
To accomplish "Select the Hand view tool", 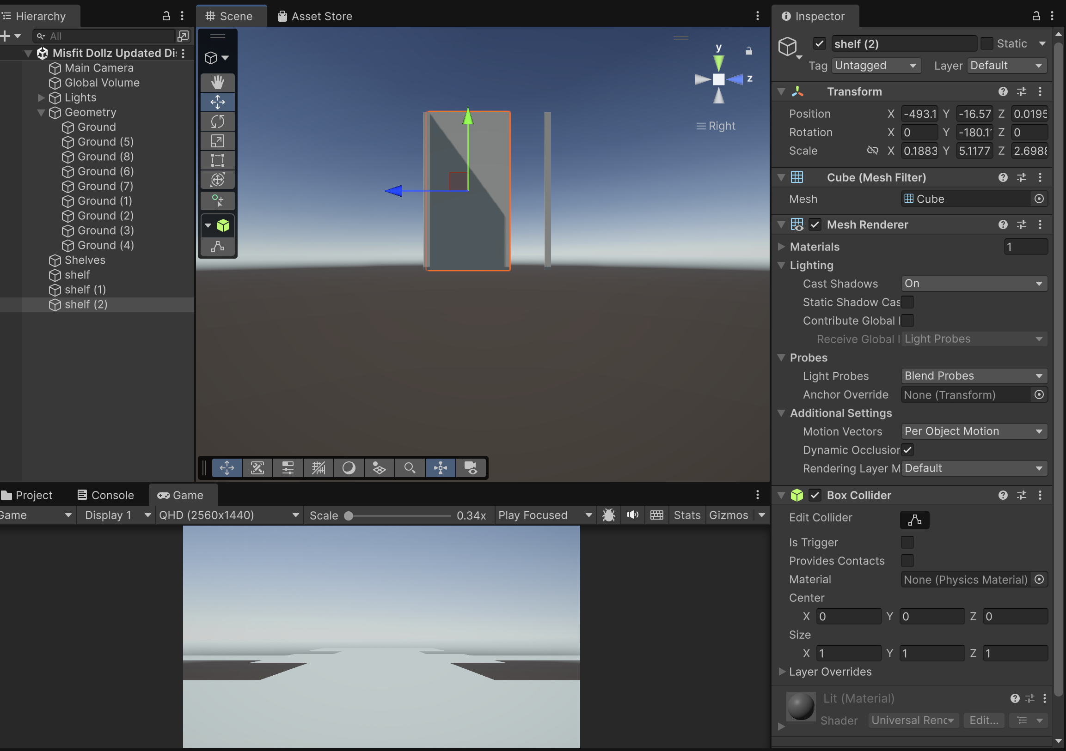I will (x=217, y=83).
